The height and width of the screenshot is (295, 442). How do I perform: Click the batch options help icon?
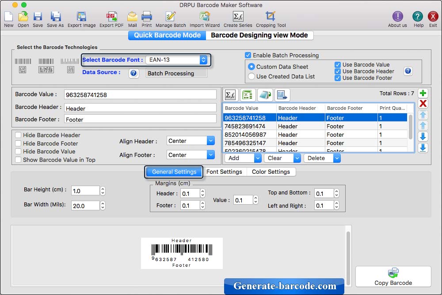click(408, 71)
